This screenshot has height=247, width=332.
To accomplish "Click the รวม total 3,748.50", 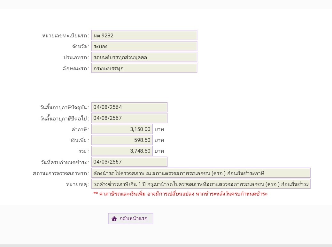I will [122, 151].
